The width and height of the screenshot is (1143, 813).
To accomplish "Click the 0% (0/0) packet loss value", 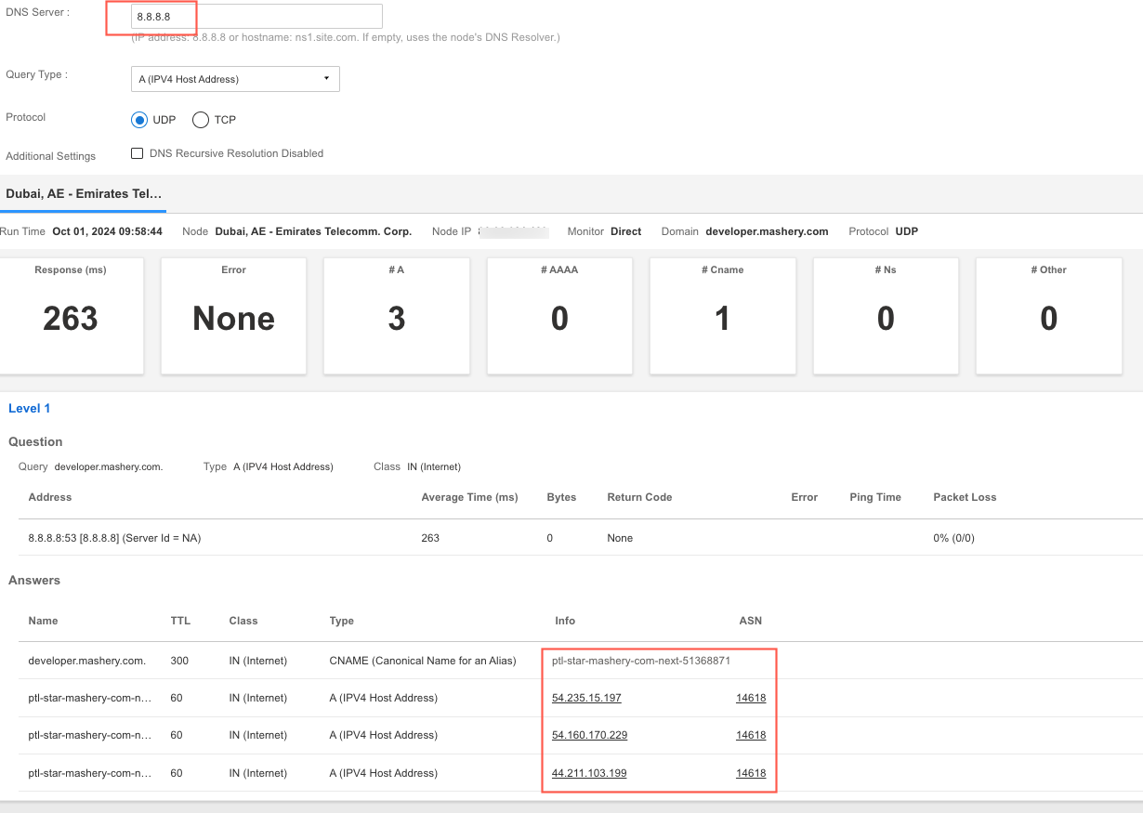I will click(953, 538).
